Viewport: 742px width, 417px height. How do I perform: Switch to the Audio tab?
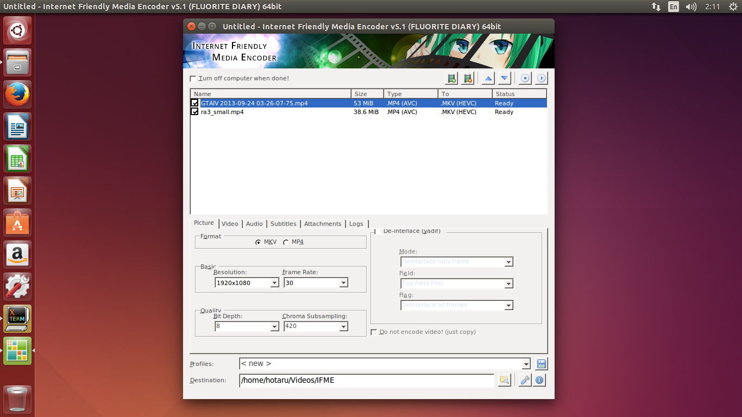[254, 224]
